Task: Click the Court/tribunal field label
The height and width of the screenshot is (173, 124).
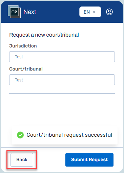Action: coord(26,69)
